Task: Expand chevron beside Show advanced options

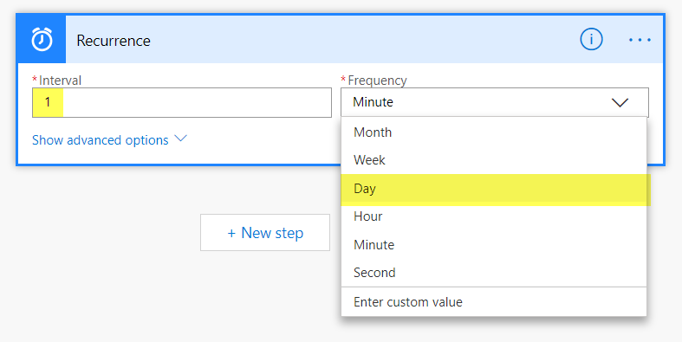Action: click(x=180, y=139)
